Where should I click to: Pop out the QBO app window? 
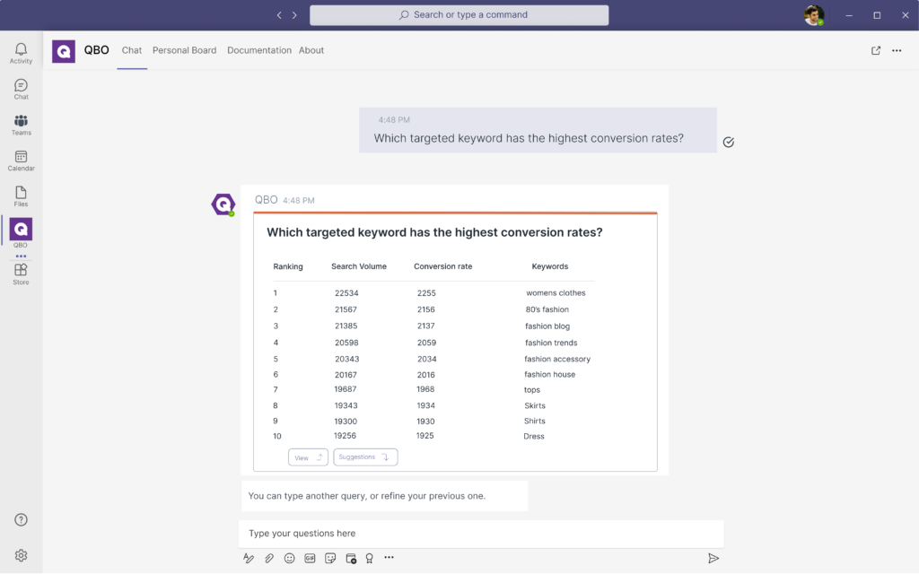(876, 50)
